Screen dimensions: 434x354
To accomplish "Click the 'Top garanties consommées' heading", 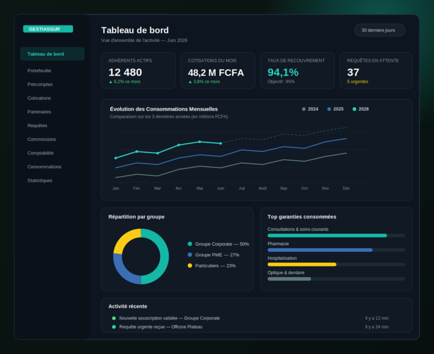I will pyautogui.click(x=302, y=217).
